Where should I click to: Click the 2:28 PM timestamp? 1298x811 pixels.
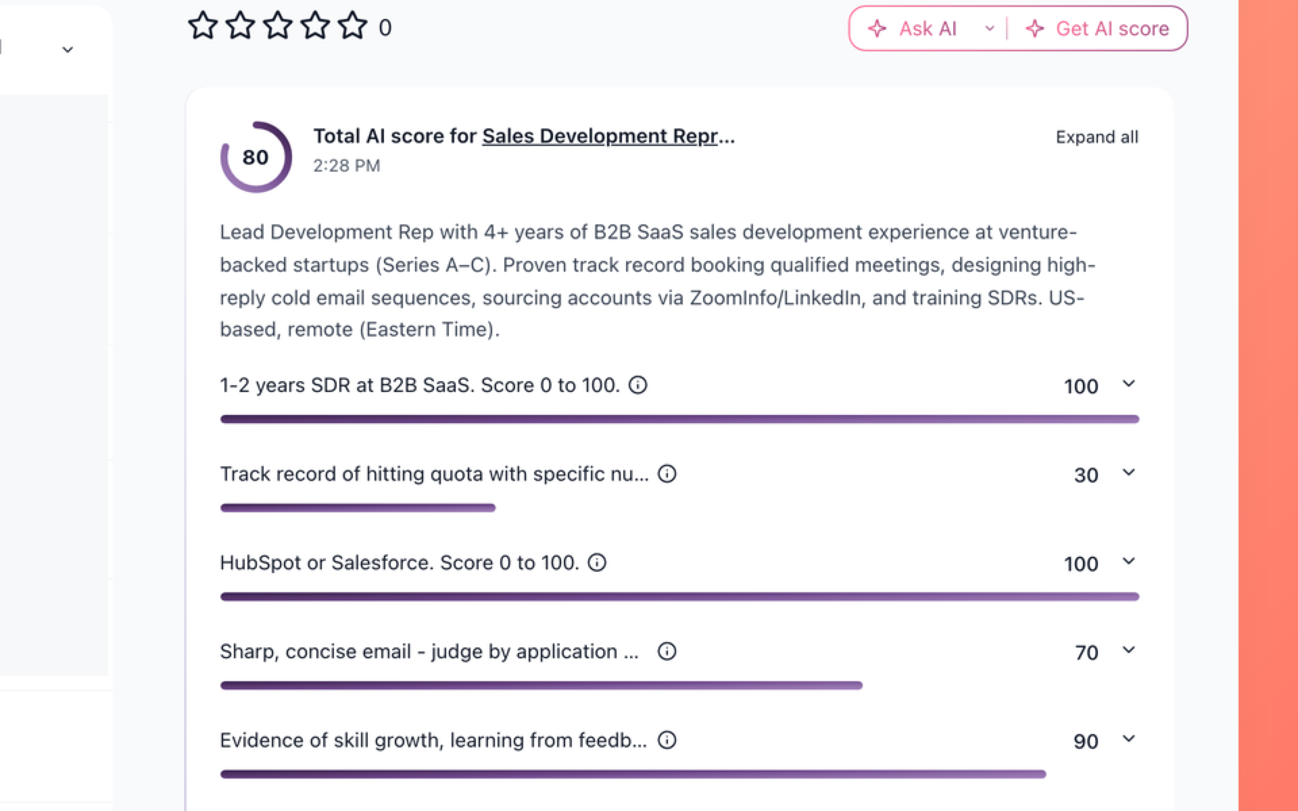(346, 166)
